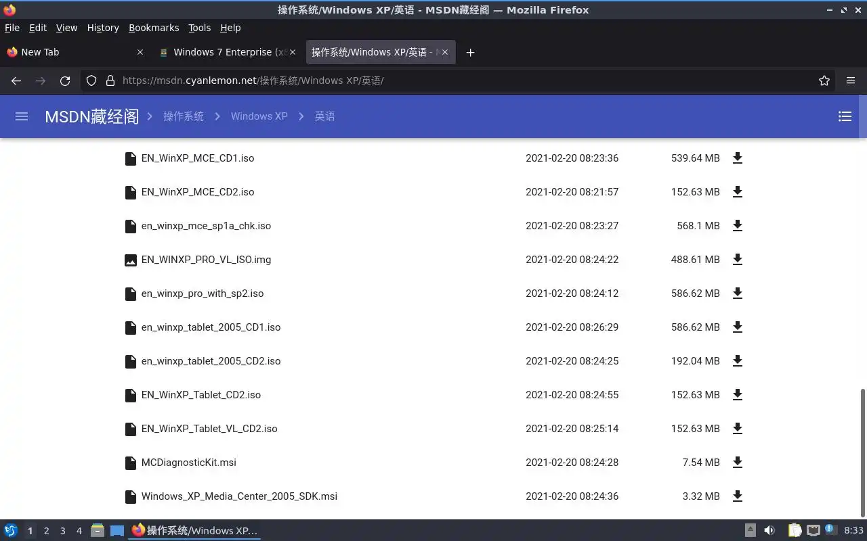Reload the current page
This screenshot has height=541, width=867.
coord(65,80)
